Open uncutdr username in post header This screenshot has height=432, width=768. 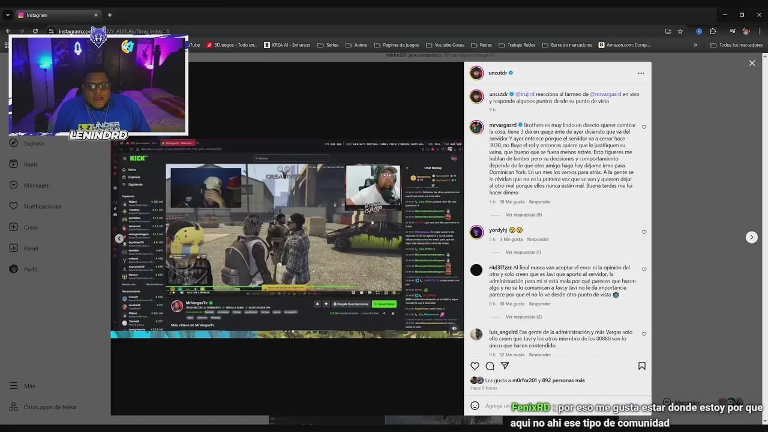pyautogui.click(x=498, y=73)
